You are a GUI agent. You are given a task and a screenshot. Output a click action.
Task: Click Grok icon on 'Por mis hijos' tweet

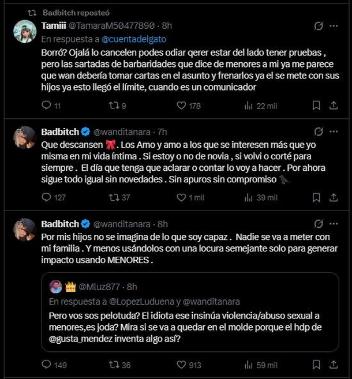(318, 223)
